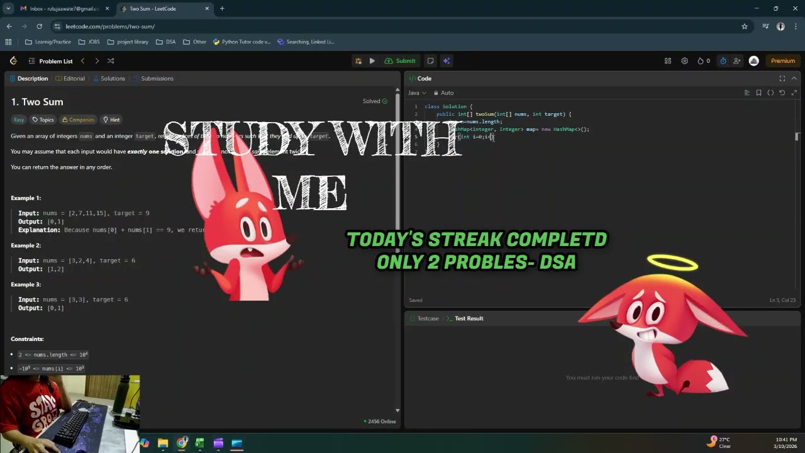Switch to the Test Result tab

pos(465,318)
